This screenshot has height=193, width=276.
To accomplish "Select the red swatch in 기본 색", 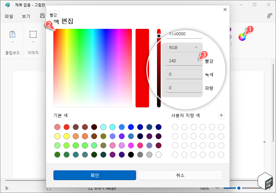I will pos(66,127).
